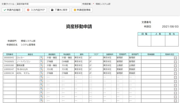Click management number field L0000180
Image resolution: width=180 pixels, height=103 pixels.
point(9,65)
